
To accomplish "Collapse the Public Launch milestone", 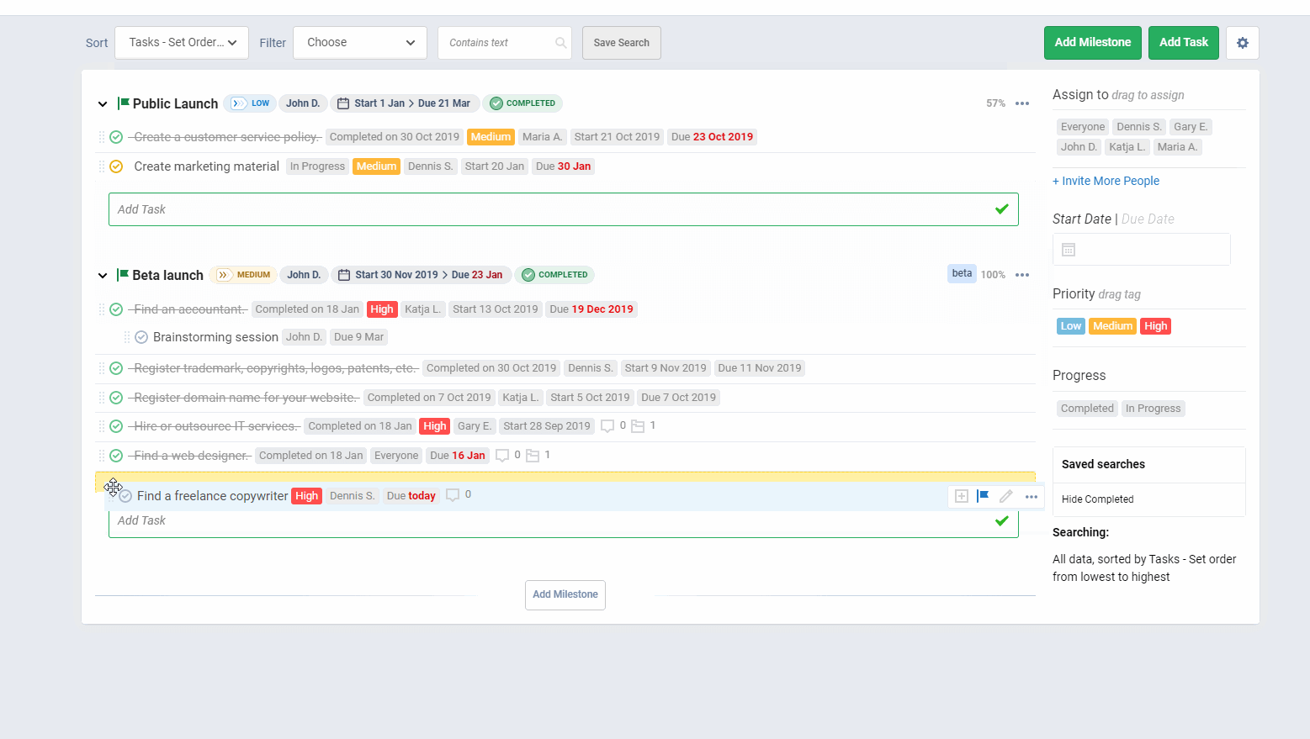I will tap(103, 104).
